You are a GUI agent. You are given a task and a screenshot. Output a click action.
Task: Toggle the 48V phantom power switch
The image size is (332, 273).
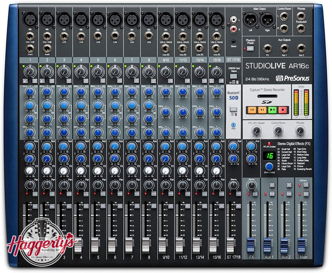click(250, 48)
